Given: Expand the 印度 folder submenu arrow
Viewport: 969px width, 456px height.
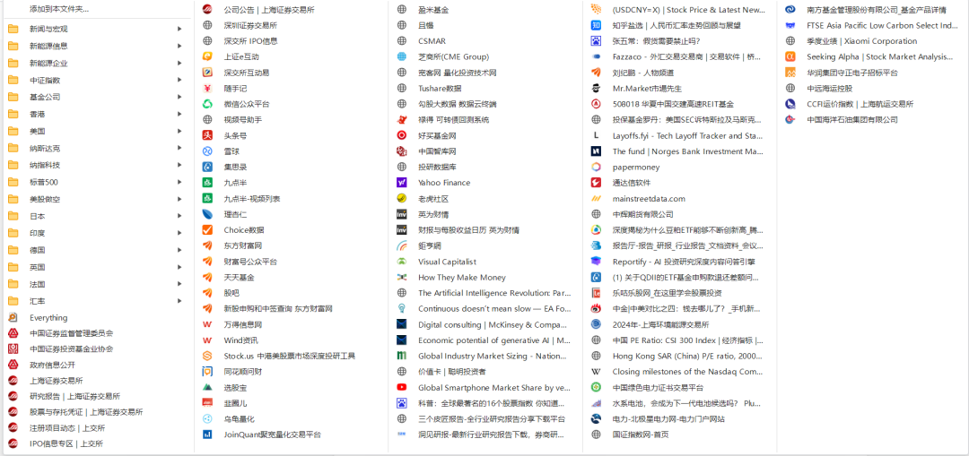Looking at the screenshot, I should click(179, 233).
